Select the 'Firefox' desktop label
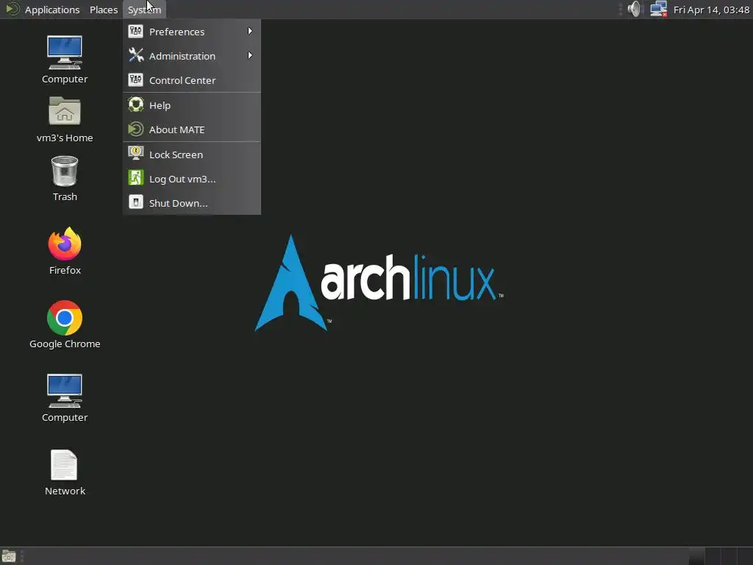The image size is (753, 565). click(x=65, y=271)
